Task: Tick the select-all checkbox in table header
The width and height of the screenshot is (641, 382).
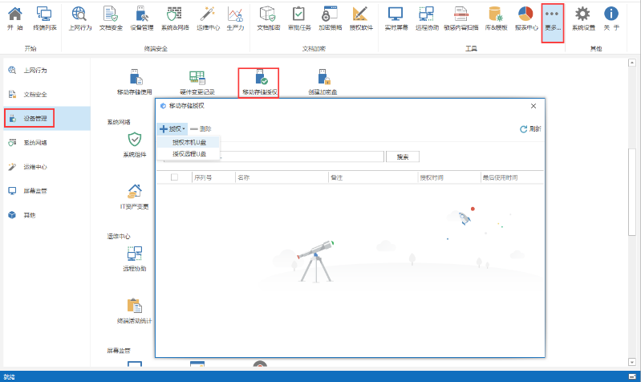Action: click(175, 177)
